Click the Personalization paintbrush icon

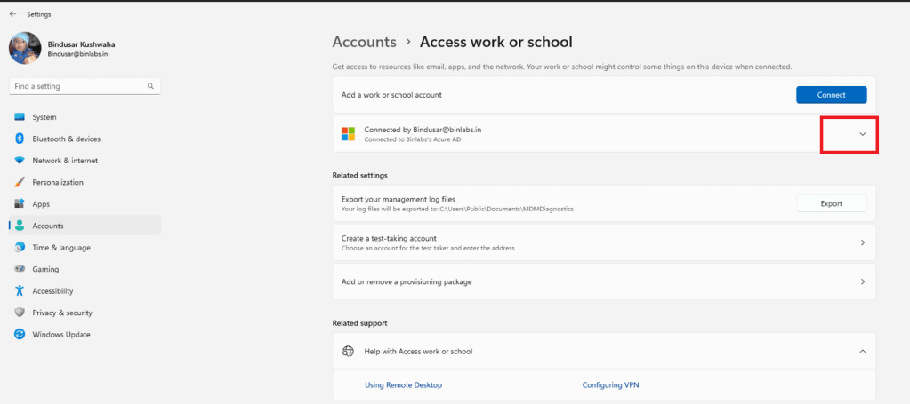(x=20, y=182)
